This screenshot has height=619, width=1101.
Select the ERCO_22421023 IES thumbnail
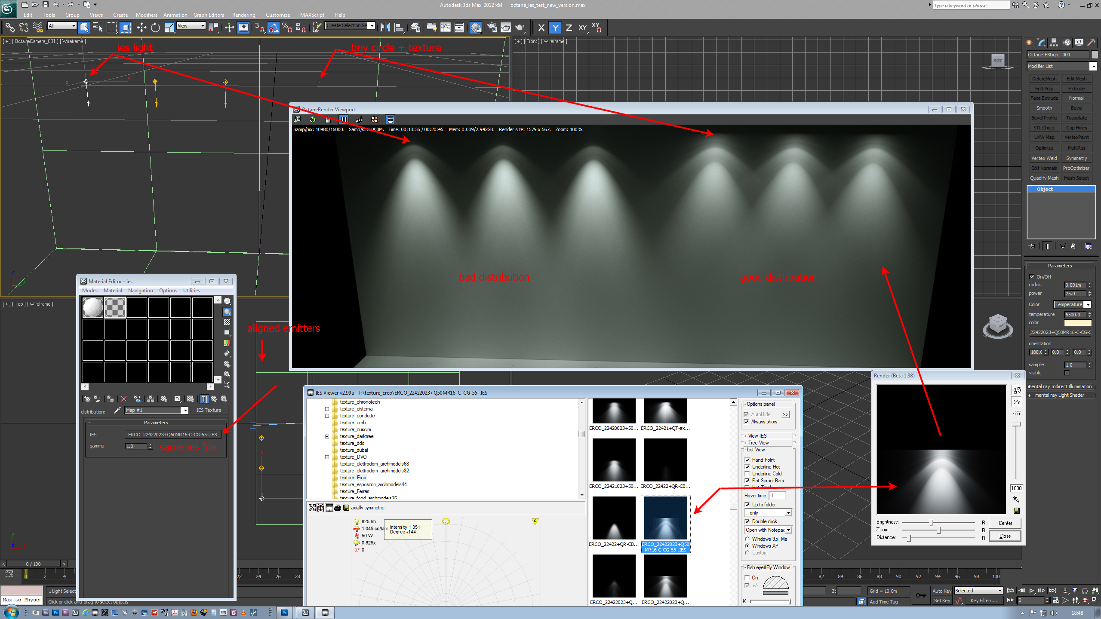point(614,460)
